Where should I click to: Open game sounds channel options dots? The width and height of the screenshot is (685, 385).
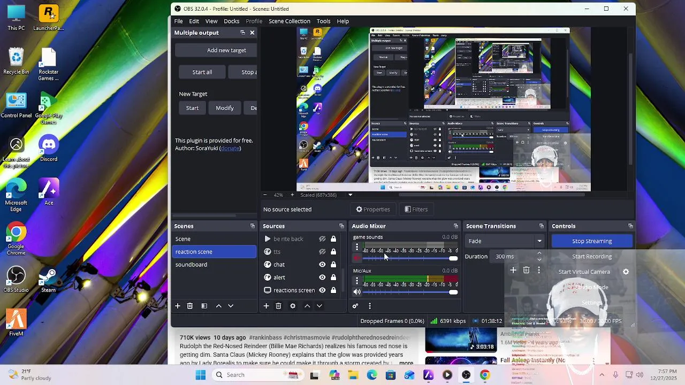click(357, 248)
